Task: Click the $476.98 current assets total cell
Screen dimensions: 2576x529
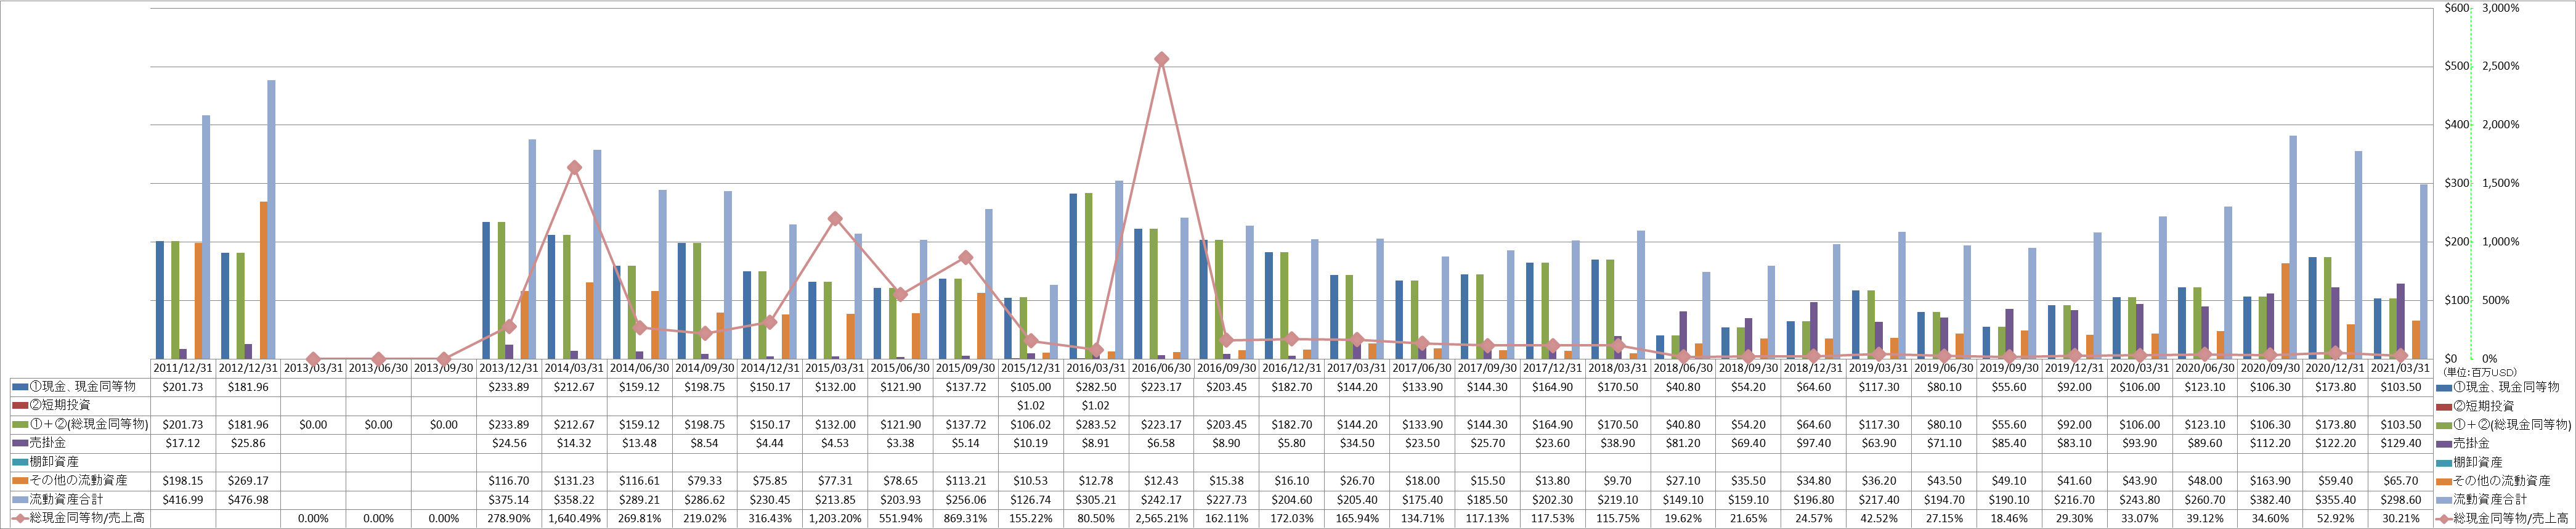Action: (x=248, y=500)
